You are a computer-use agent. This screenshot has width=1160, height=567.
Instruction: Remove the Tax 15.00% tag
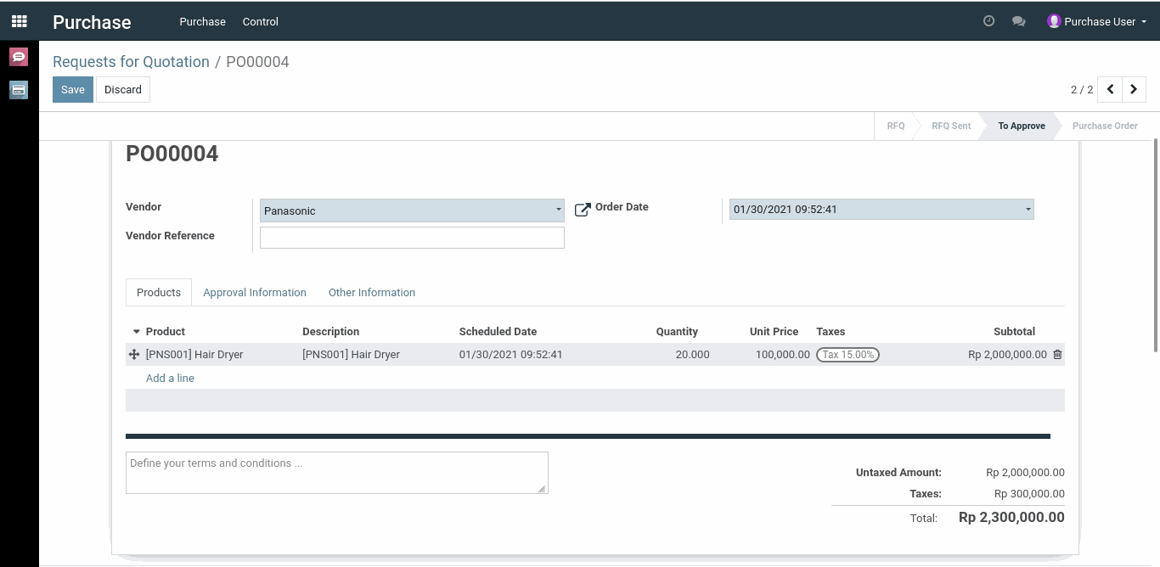point(847,355)
